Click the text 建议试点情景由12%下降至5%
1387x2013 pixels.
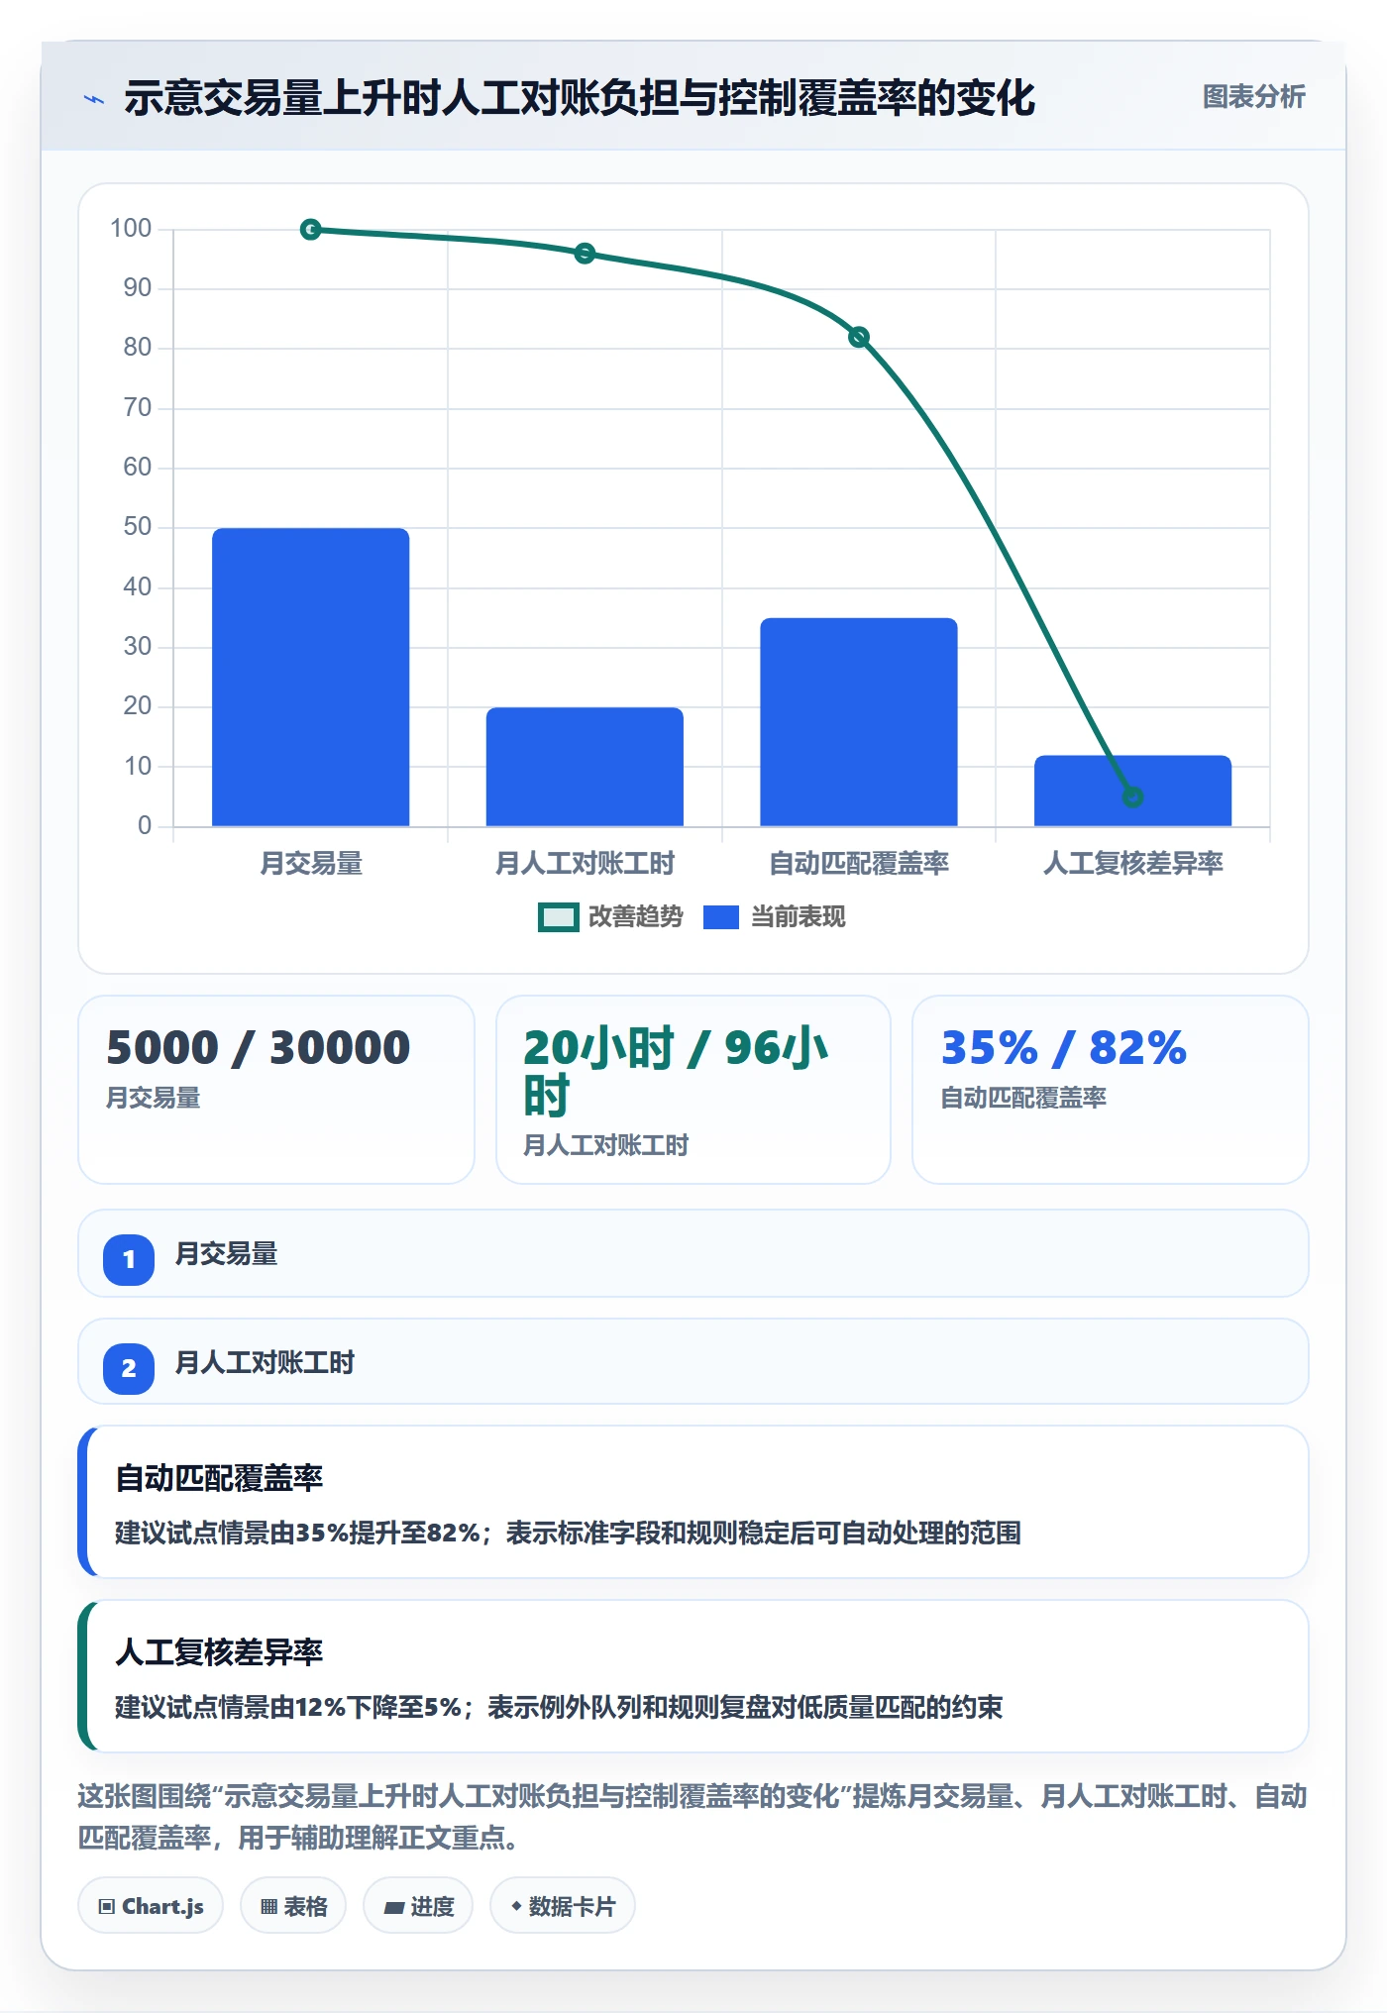288,1708
